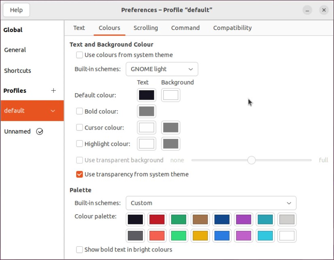
Task: Pick the default text colour swatch
Action: (147, 95)
